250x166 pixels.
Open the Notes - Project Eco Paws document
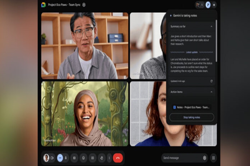point(191,107)
